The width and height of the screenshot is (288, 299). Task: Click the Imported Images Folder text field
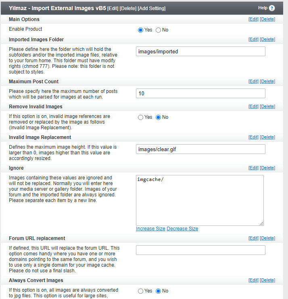click(x=200, y=51)
